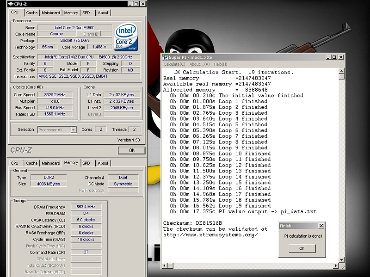Viewport: 370px width, 277px height.
Task: Switch to Cache tab in upper CPU-Z
Action: tap(32, 13)
